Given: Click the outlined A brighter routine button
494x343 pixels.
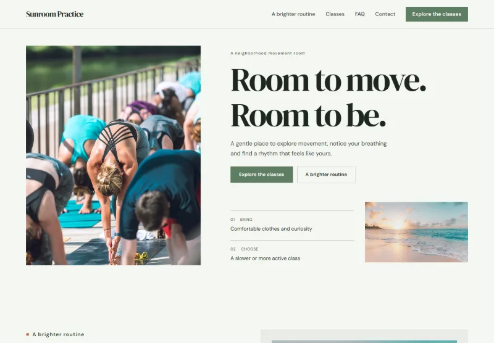Looking at the screenshot, I should coord(326,175).
